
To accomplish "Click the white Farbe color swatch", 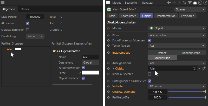I will 90,72.
